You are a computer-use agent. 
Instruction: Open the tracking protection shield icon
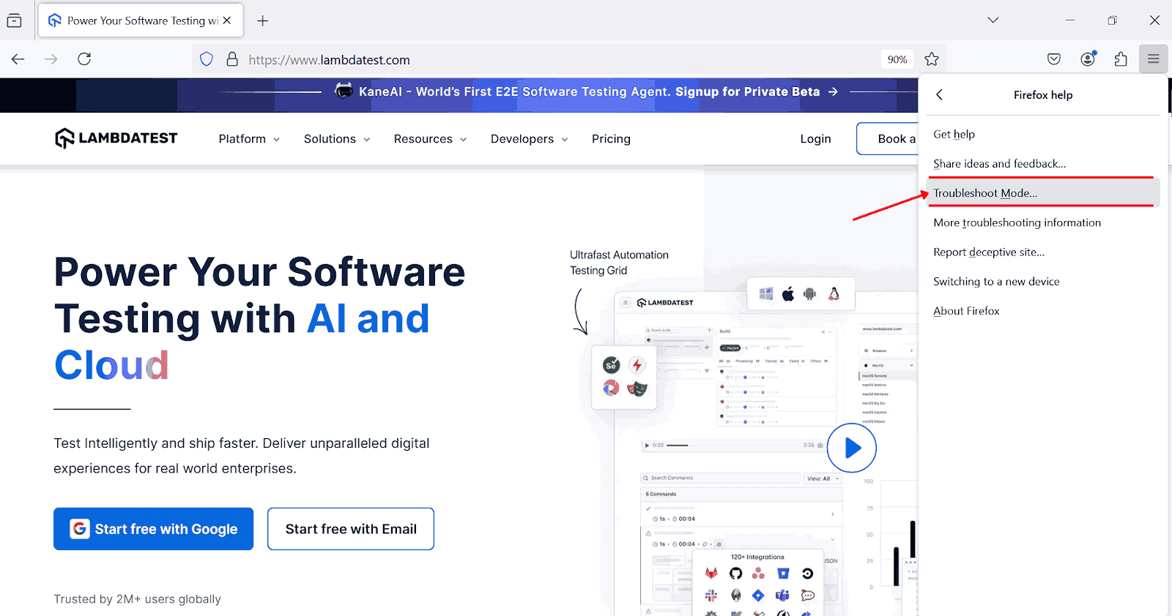(207, 59)
